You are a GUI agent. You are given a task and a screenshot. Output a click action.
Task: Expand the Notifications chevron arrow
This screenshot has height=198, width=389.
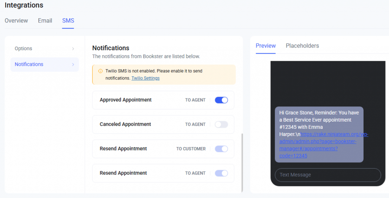pyautogui.click(x=73, y=65)
